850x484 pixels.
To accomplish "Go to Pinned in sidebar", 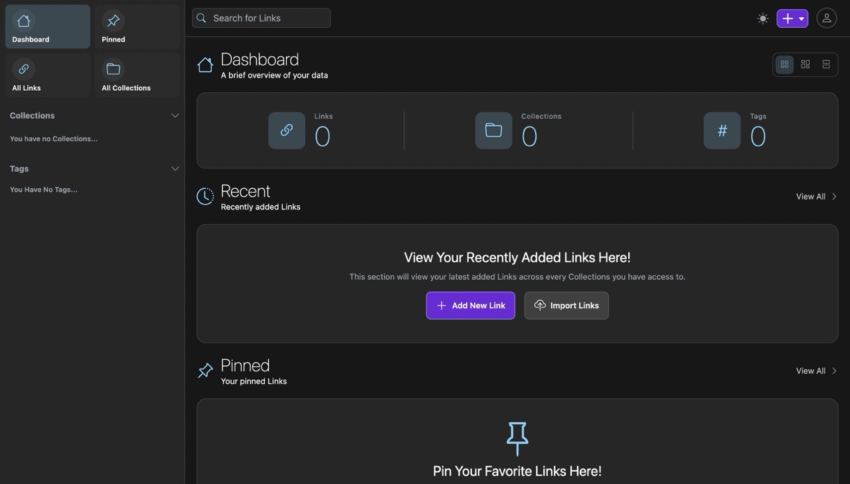I will [137, 27].
